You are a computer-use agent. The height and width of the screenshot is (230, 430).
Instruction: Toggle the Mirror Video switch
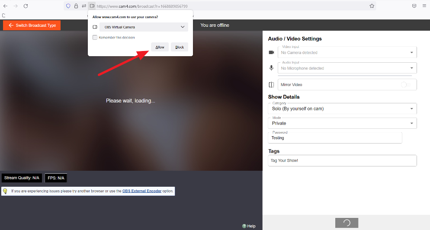(406, 85)
